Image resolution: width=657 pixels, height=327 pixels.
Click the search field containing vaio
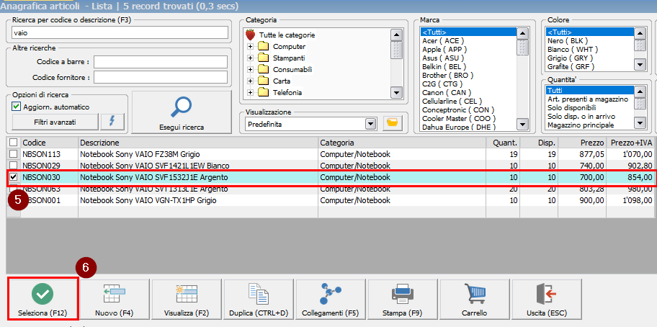[120, 32]
